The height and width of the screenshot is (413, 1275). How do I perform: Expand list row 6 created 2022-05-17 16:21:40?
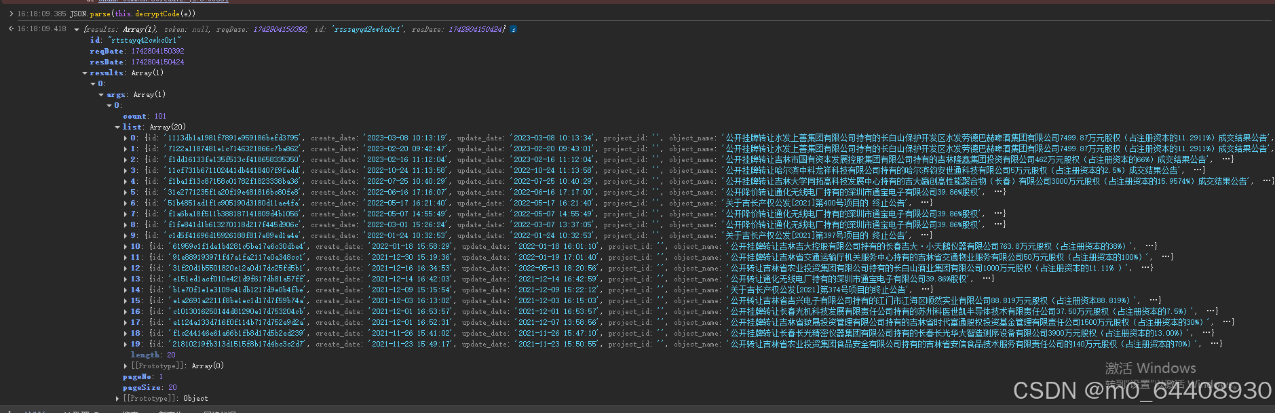coord(126,203)
